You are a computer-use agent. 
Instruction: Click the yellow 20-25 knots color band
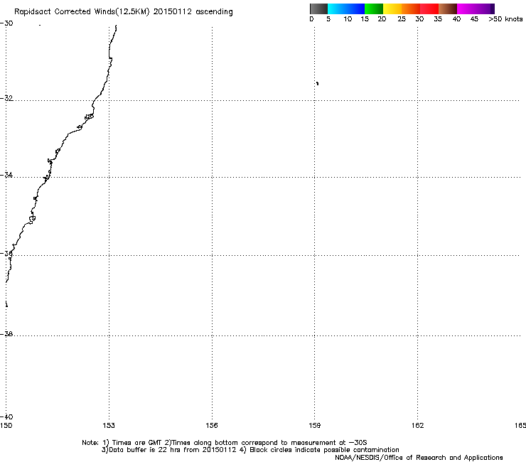point(392,9)
